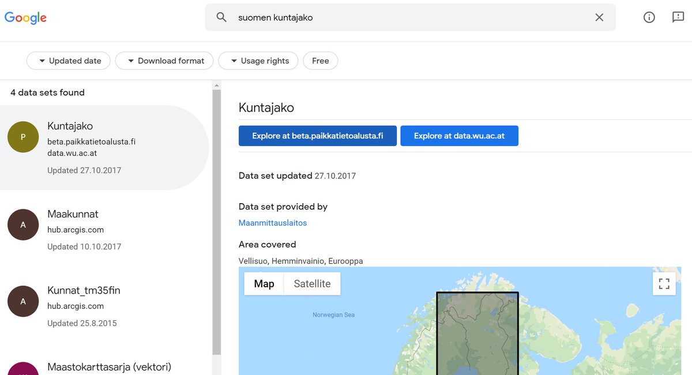Click the '4 data sets found' text
Viewport: 692px width, 375px height.
point(48,92)
